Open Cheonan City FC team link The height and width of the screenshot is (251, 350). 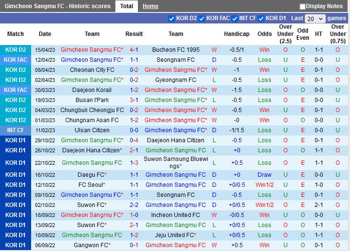point(92,70)
